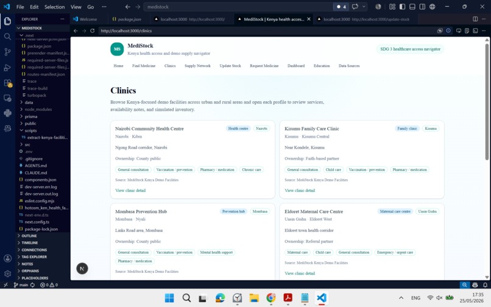491x307 pixels.
Task: View clinic detail for Eldoret Maternal Care Centre
Action: click(x=300, y=273)
